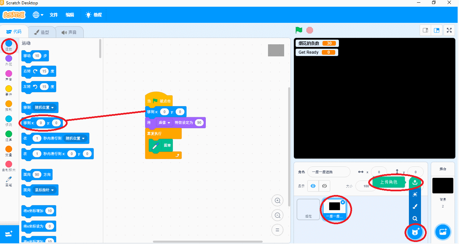Zoom out of the code workspace
459x244 pixels.
[x=277, y=215]
